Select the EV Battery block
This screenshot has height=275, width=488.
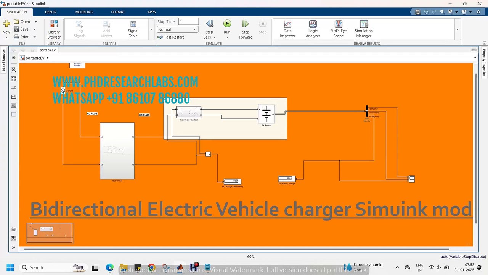click(266, 114)
